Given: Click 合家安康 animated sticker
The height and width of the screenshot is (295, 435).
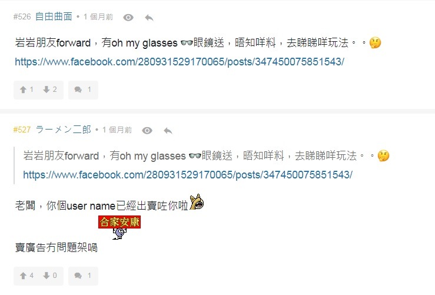Looking at the screenshot, I should [119, 227].
